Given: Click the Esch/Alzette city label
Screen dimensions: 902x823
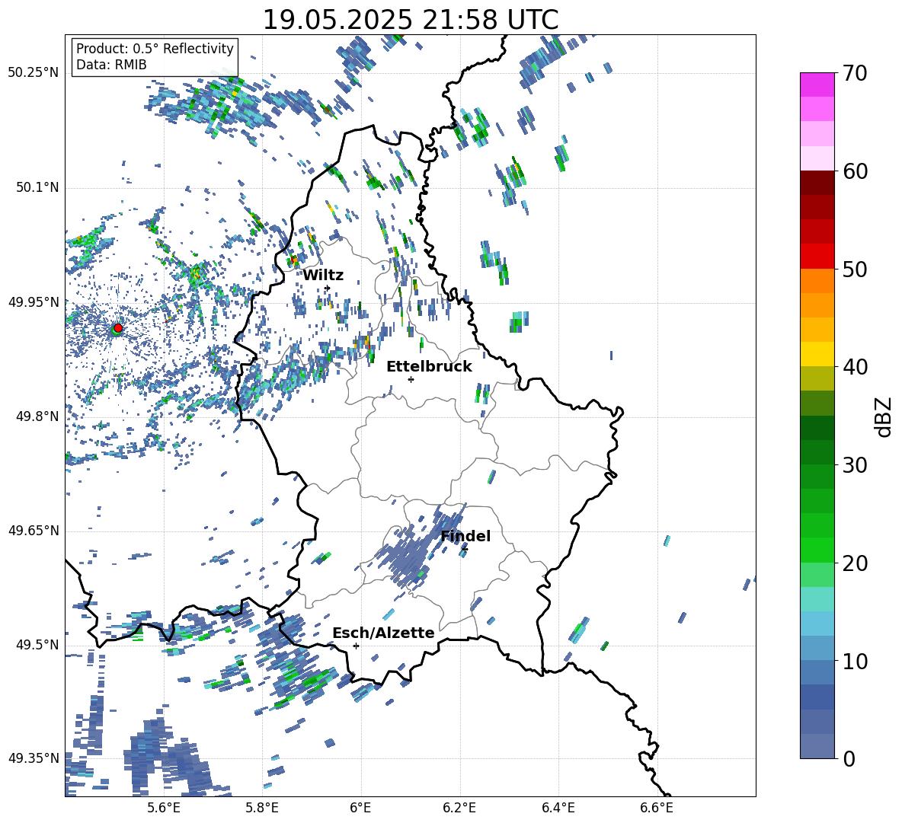Looking at the screenshot, I should 383,633.
